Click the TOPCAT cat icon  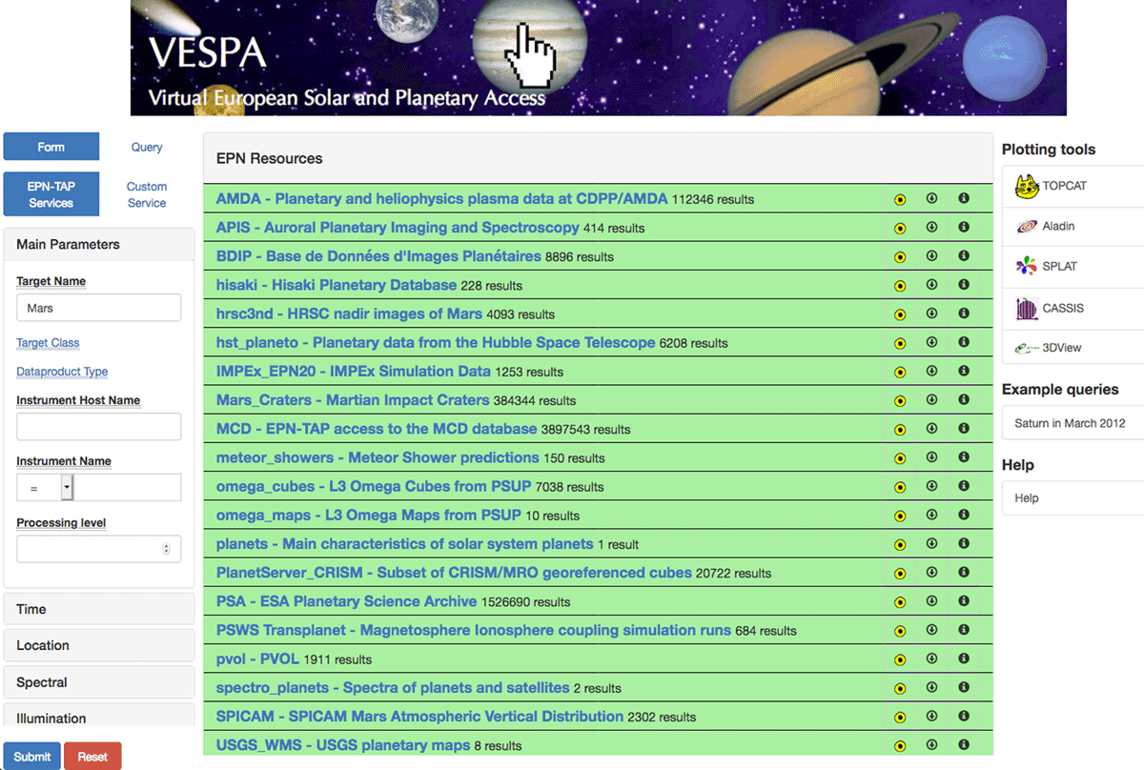pos(1027,186)
